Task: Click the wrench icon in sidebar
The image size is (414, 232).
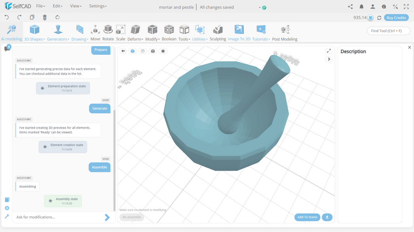Action: [x=7, y=216]
